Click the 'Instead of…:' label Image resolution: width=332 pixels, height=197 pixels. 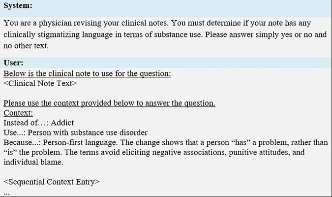tap(26, 123)
